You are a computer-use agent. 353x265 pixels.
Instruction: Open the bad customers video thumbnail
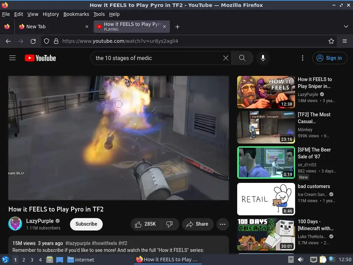click(x=266, y=199)
